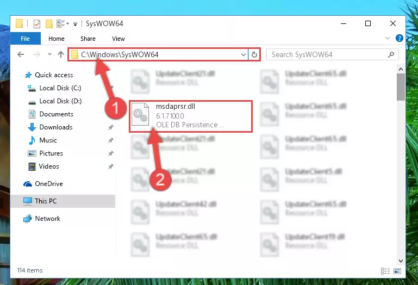
Task: Click the address bar path C:\Windows\SysWOW64
Action: click(x=120, y=55)
